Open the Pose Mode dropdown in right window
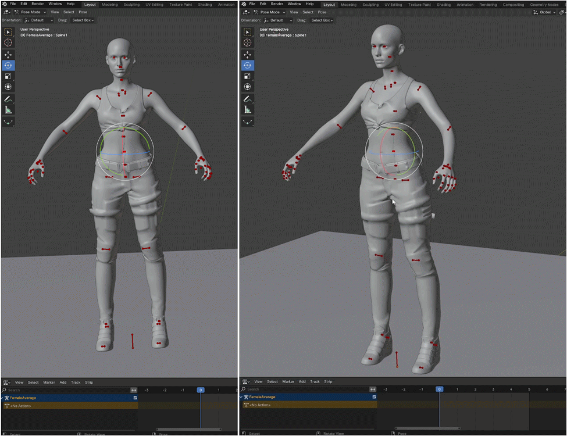Image resolution: width=567 pixels, height=436 pixels. (269, 12)
